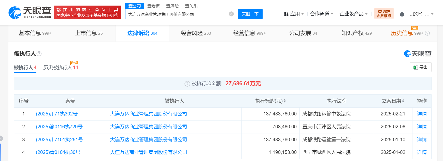Switch to the 公司发展 tab
This screenshot has width=443, height=161.
(x=303, y=33)
